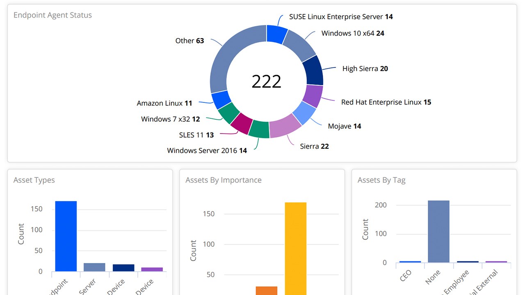Click the 'Windows 10 x64 24' label
The width and height of the screenshot is (525, 295).
point(353,33)
